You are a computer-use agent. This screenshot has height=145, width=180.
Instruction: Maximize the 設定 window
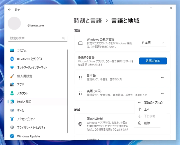(x=161, y=8)
